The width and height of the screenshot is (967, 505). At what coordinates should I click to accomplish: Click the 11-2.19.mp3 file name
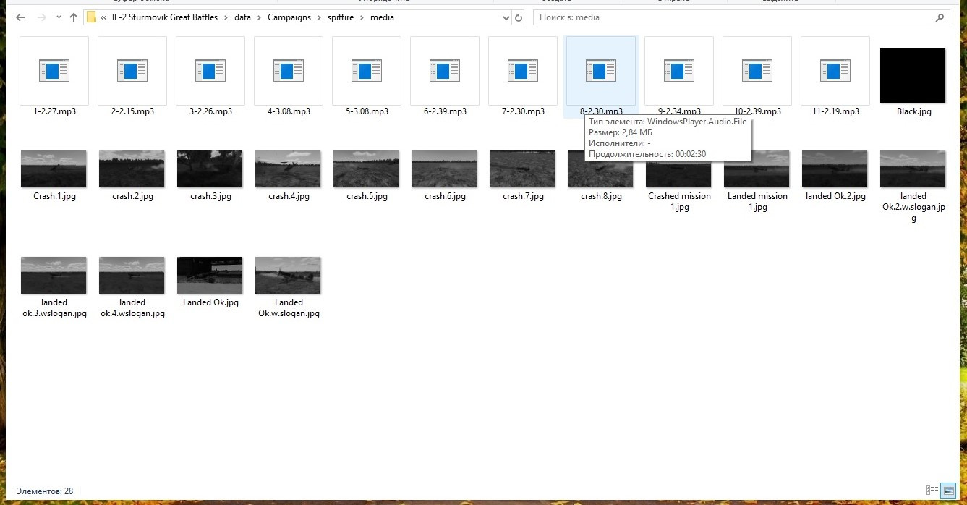(835, 111)
